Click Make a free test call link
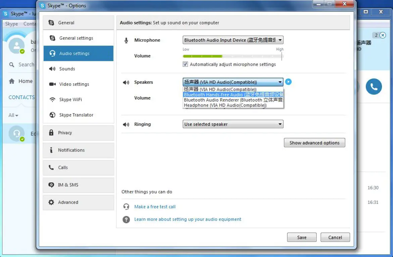393x257 pixels. [155, 207]
